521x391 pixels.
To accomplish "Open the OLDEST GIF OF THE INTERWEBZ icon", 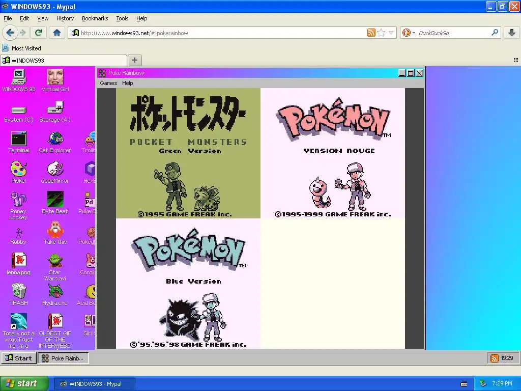I will [55, 330].
